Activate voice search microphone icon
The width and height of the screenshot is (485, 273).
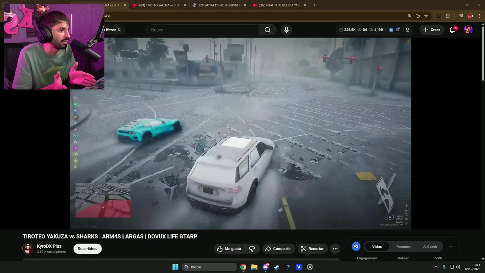point(286,30)
